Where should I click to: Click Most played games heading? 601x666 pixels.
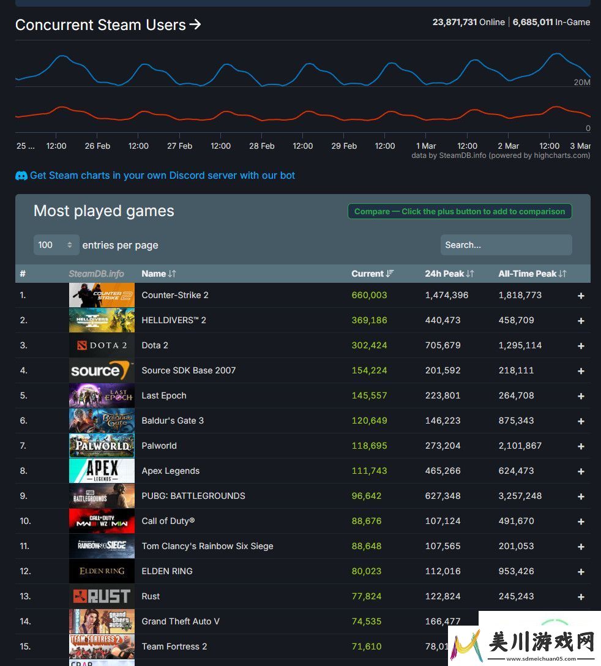tap(103, 211)
